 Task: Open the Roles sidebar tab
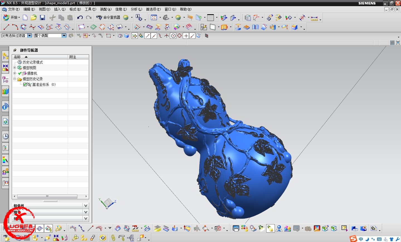[x=5, y=171]
